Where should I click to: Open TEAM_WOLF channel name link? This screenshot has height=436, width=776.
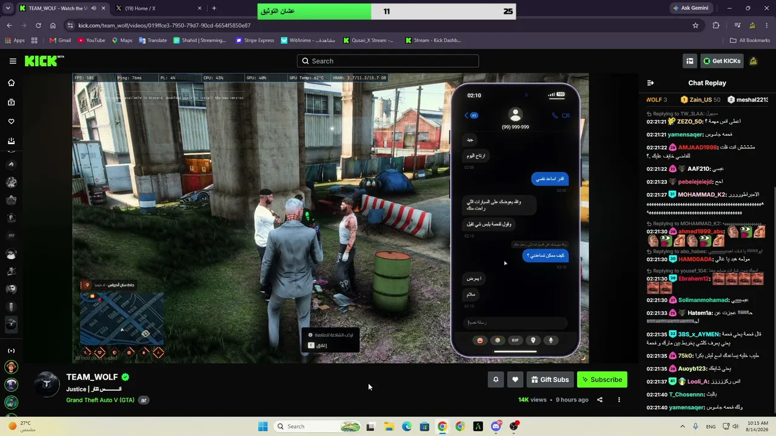(92, 377)
